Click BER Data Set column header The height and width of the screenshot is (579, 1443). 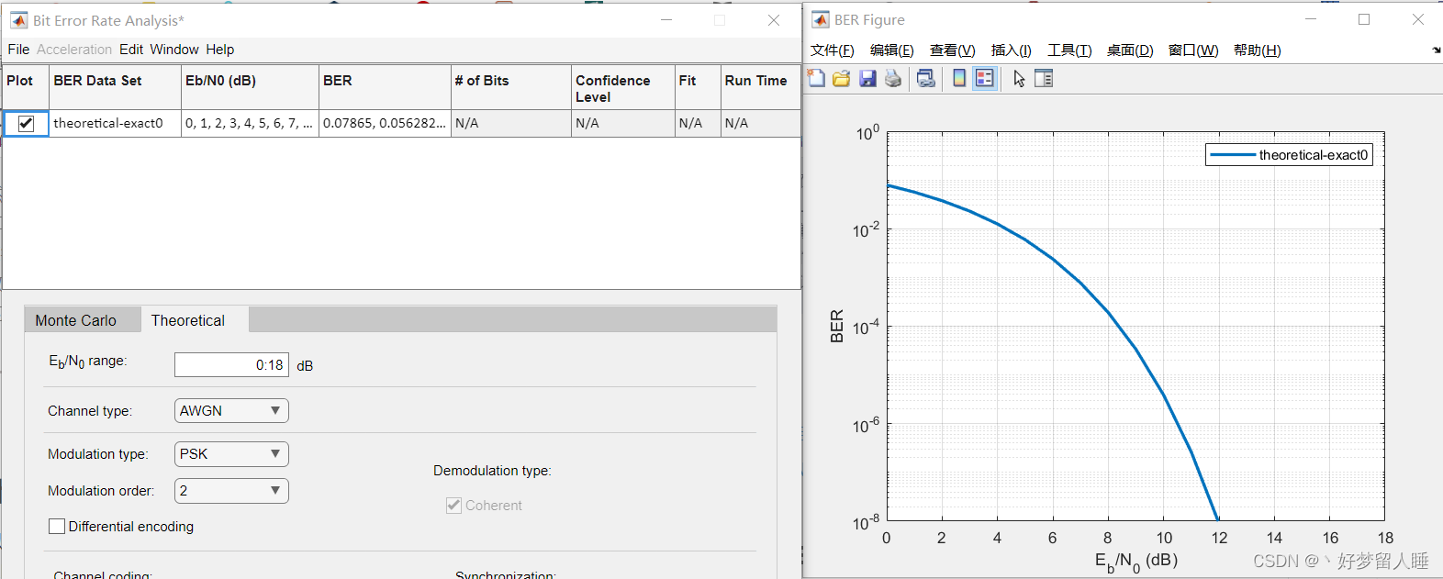(115, 88)
